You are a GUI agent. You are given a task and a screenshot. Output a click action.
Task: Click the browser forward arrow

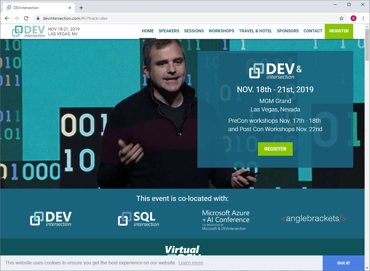pos(16,18)
